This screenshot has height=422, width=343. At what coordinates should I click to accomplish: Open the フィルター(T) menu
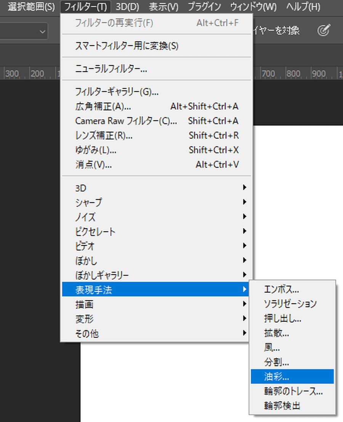pos(86,7)
